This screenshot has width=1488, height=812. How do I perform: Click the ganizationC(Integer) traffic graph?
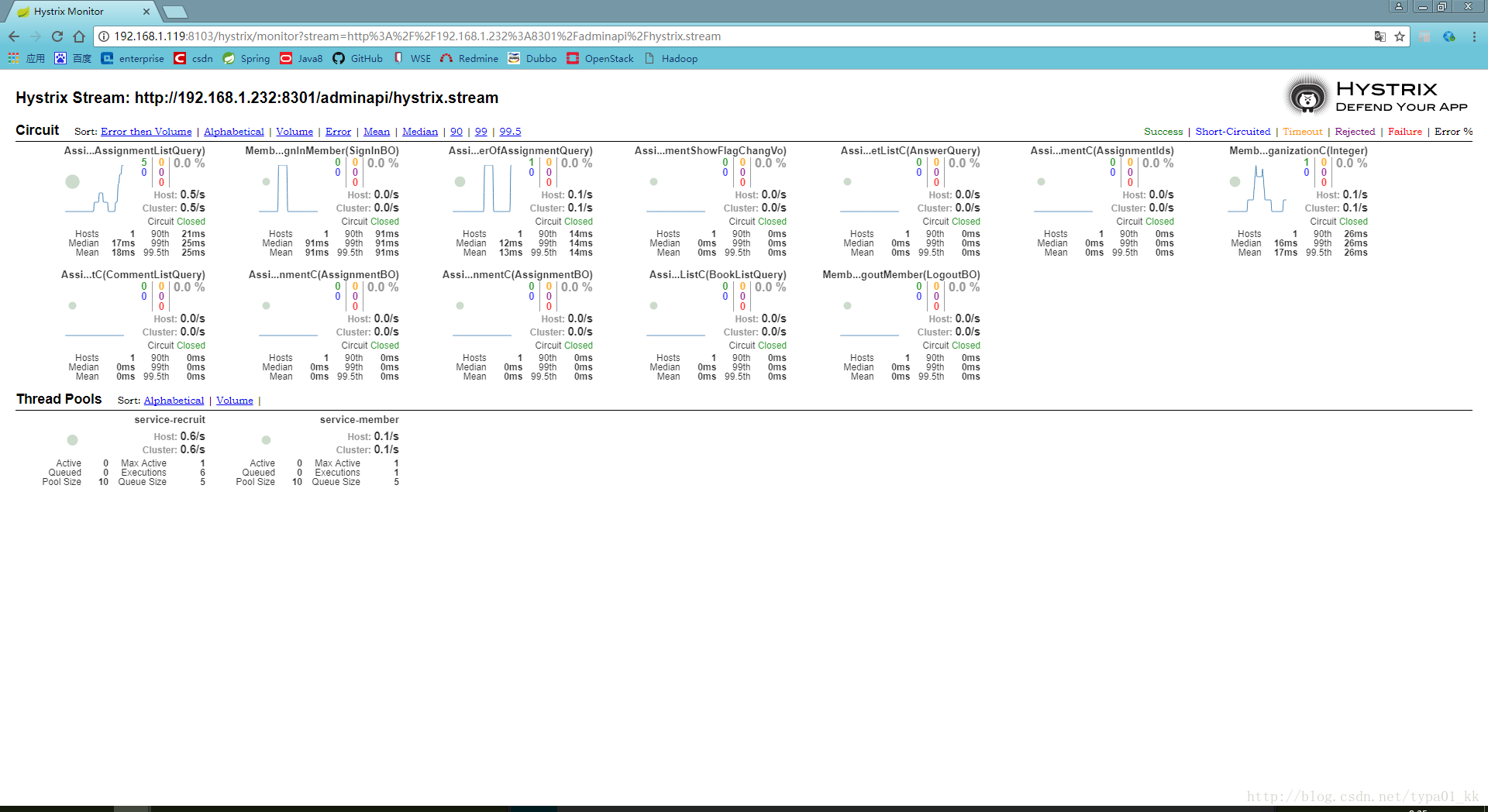click(1256, 188)
